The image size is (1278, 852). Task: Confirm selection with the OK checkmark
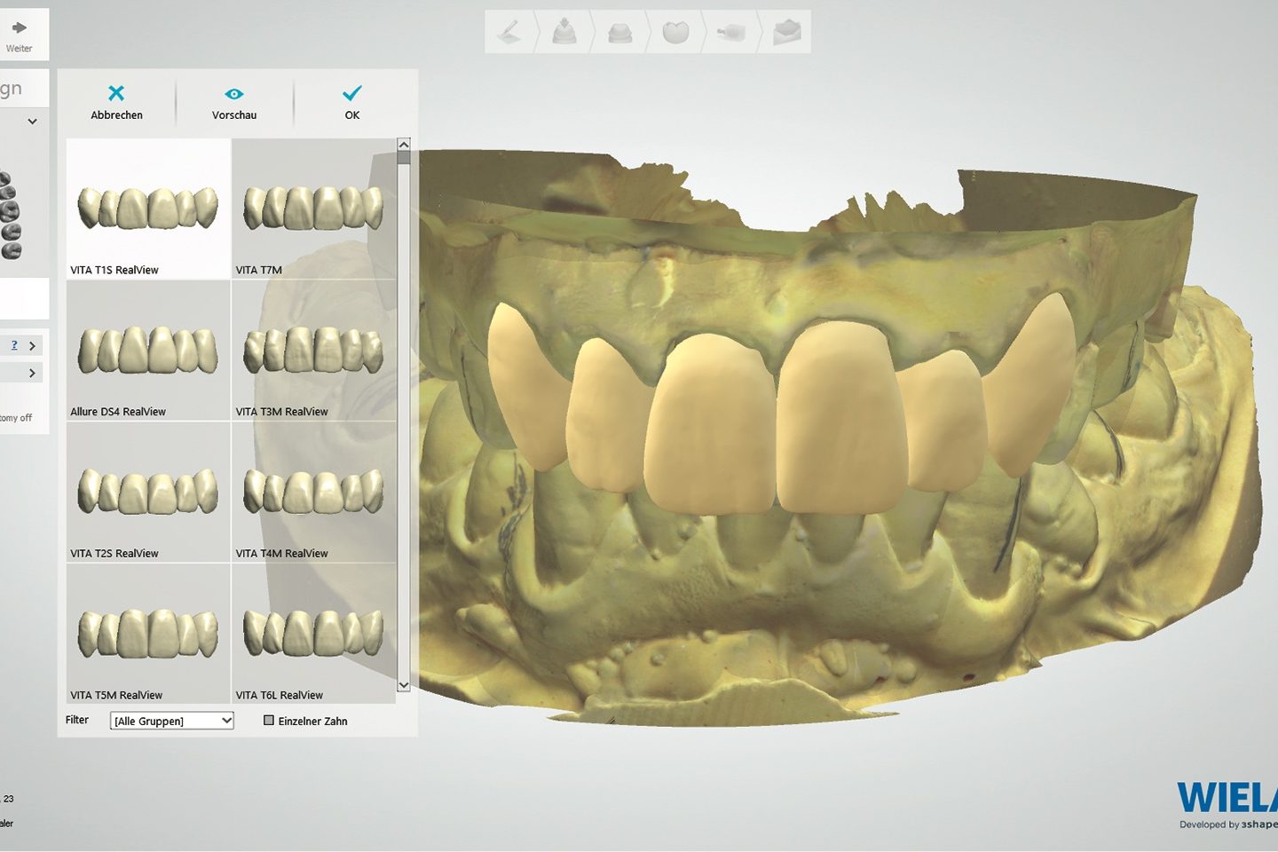(352, 93)
